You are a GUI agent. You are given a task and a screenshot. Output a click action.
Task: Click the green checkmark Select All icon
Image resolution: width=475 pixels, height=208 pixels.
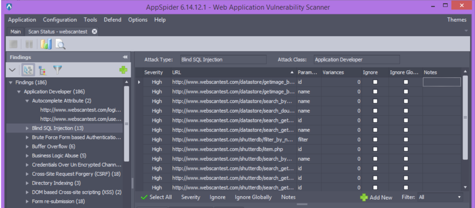point(144,197)
